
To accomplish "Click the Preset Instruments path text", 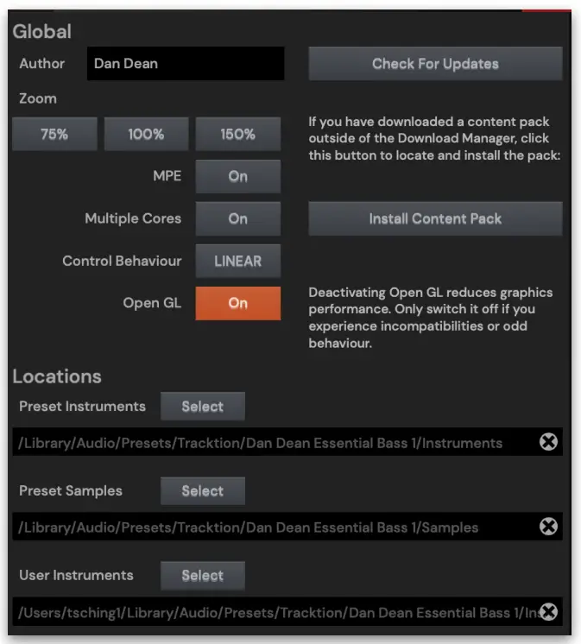I will [260, 443].
